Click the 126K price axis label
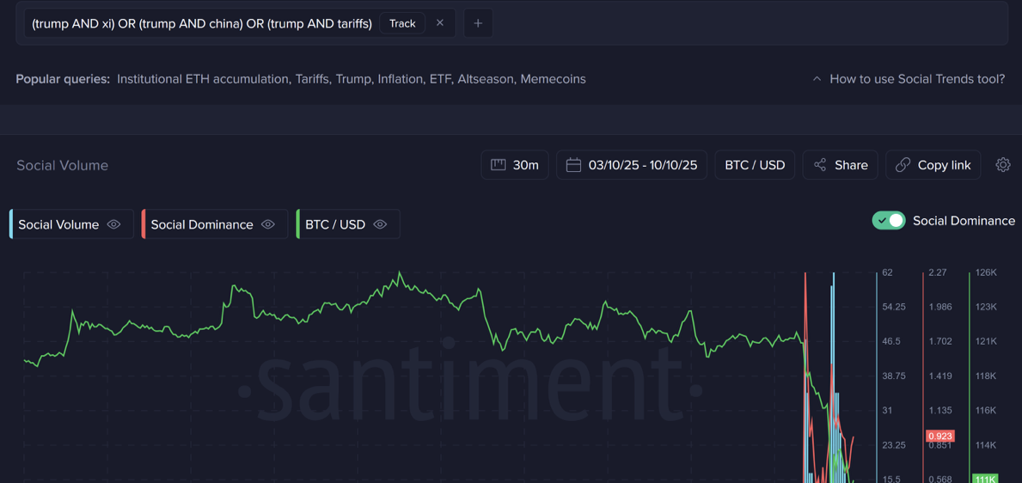Viewport: 1022px width, 483px height. 986,272
